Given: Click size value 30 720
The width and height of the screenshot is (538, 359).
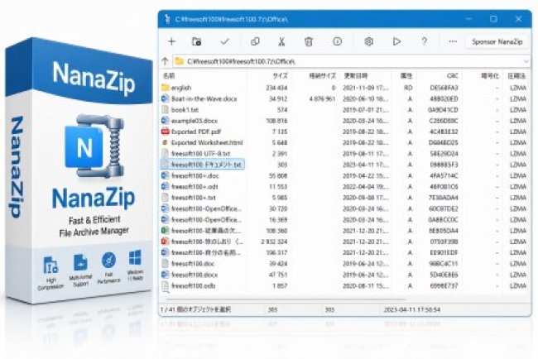Looking at the screenshot, I should 278,208.
